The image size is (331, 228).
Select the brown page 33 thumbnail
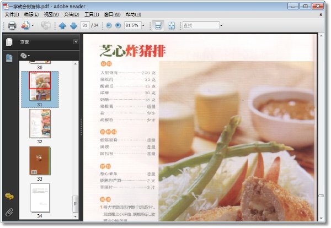(40, 161)
